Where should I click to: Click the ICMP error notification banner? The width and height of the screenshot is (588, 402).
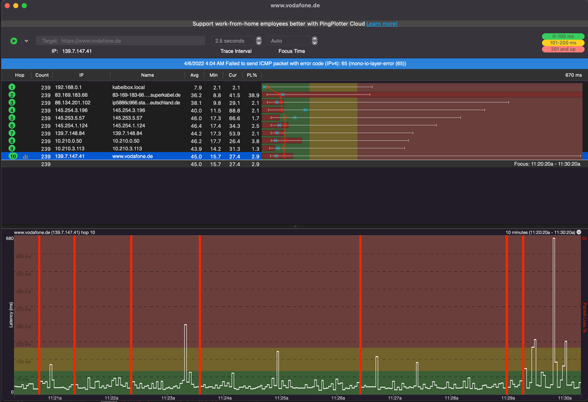coord(295,64)
